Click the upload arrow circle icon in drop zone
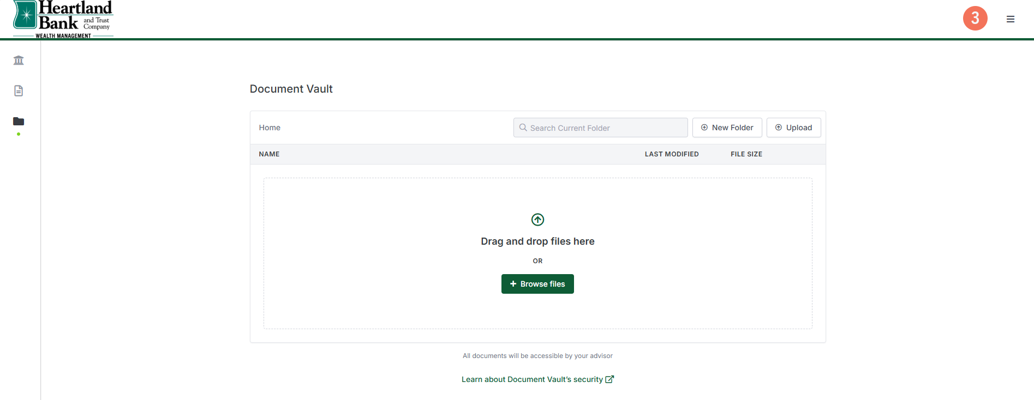The image size is (1034, 400). click(537, 220)
